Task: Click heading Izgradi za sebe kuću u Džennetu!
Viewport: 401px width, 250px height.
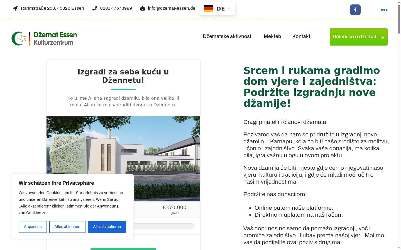Action: pos(123,76)
